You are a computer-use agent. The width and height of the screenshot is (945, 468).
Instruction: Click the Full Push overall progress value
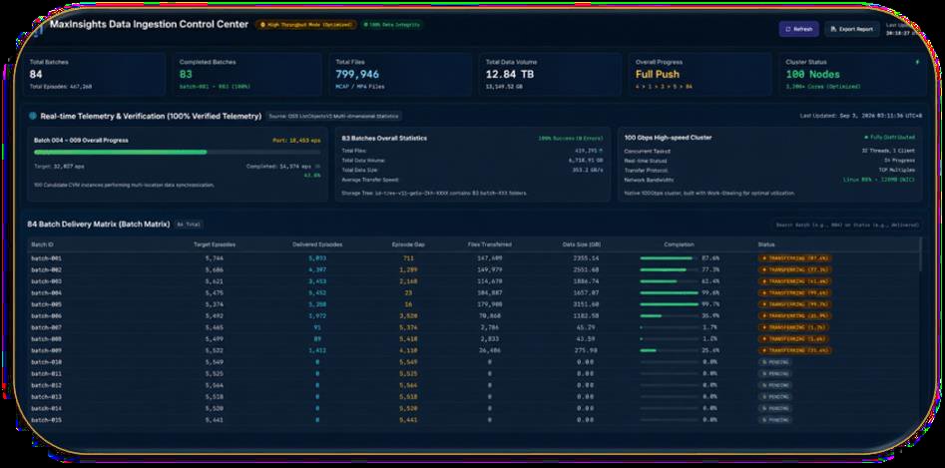pyautogui.click(x=657, y=74)
